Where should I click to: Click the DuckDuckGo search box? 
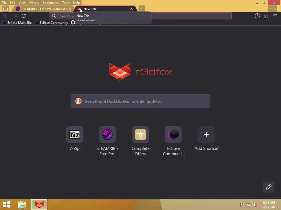coord(140,101)
